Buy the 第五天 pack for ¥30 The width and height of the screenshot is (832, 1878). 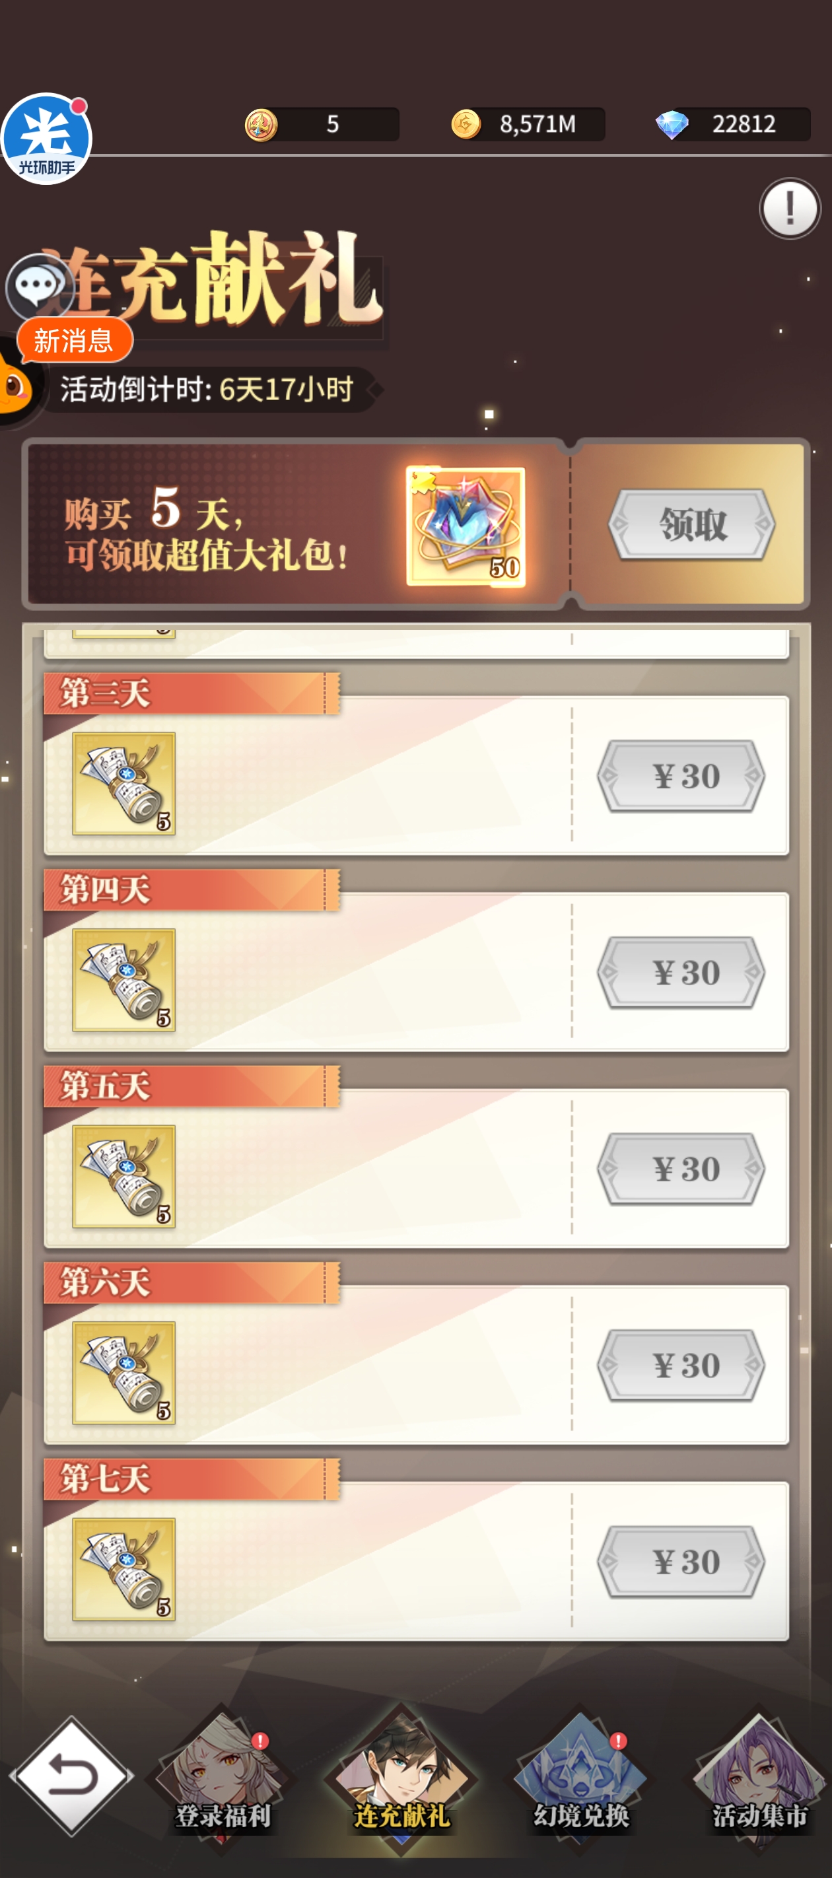[681, 1169]
